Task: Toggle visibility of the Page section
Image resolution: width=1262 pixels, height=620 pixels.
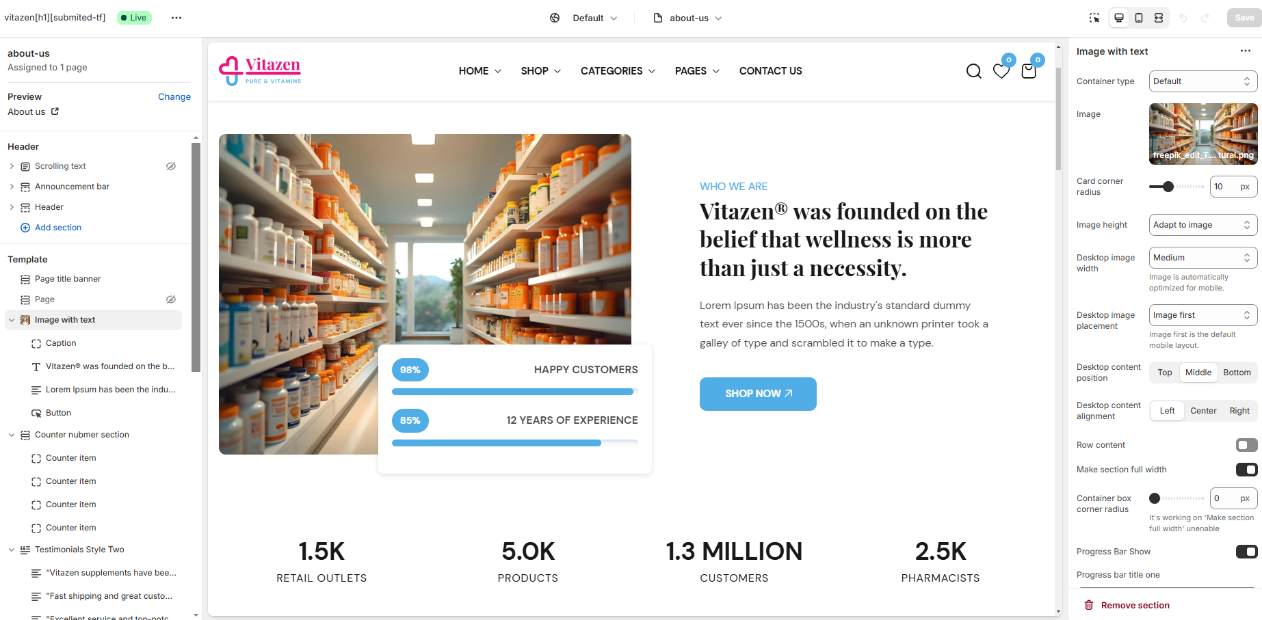Action: coord(171,299)
